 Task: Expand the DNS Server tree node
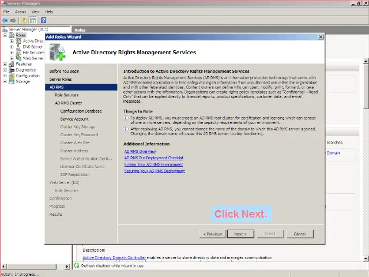tap(12, 47)
